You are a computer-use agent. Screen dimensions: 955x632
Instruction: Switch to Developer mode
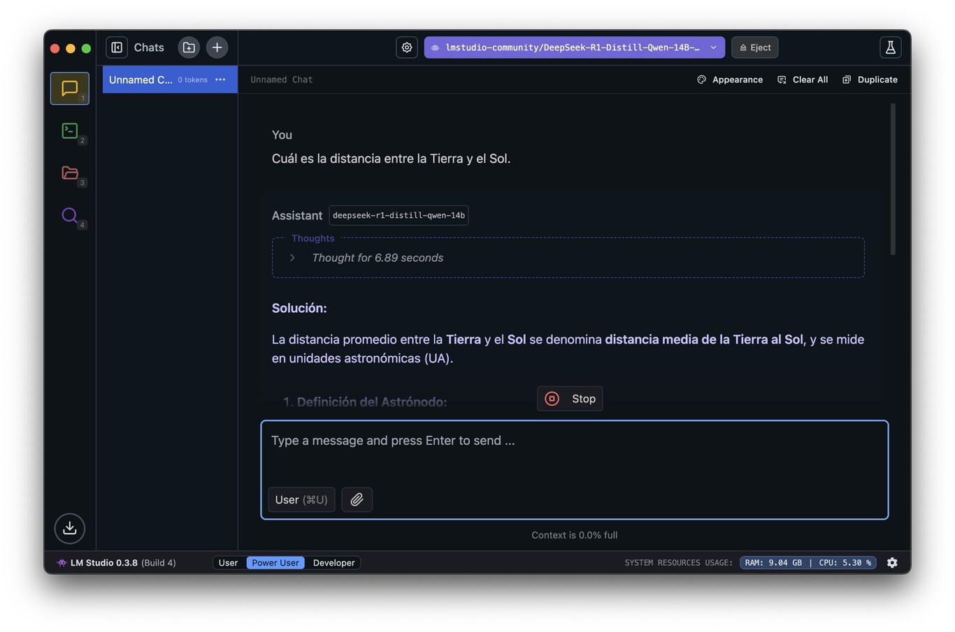pyautogui.click(x=333, y=562)
